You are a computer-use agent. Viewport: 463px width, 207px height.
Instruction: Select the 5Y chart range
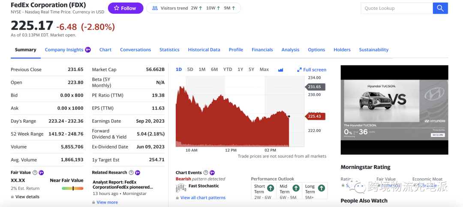click(x=251, y=69)
